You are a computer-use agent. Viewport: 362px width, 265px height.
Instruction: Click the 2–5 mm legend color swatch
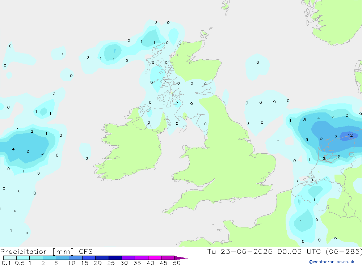coord(49,258)
